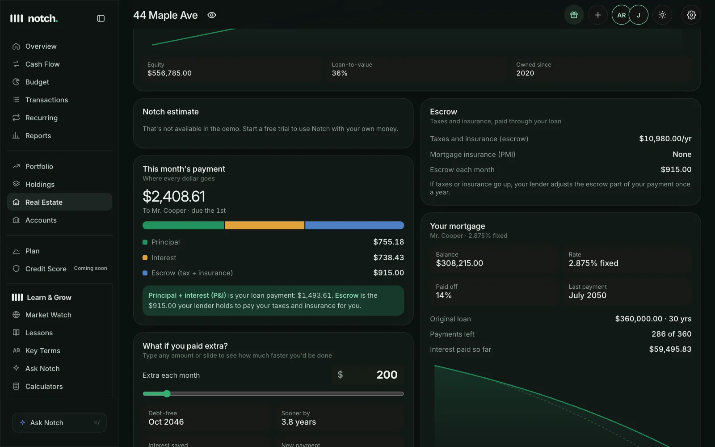This screenshot has height=447, width=715.
Task: Click the notch logo
Action: [x=34, y=18]
